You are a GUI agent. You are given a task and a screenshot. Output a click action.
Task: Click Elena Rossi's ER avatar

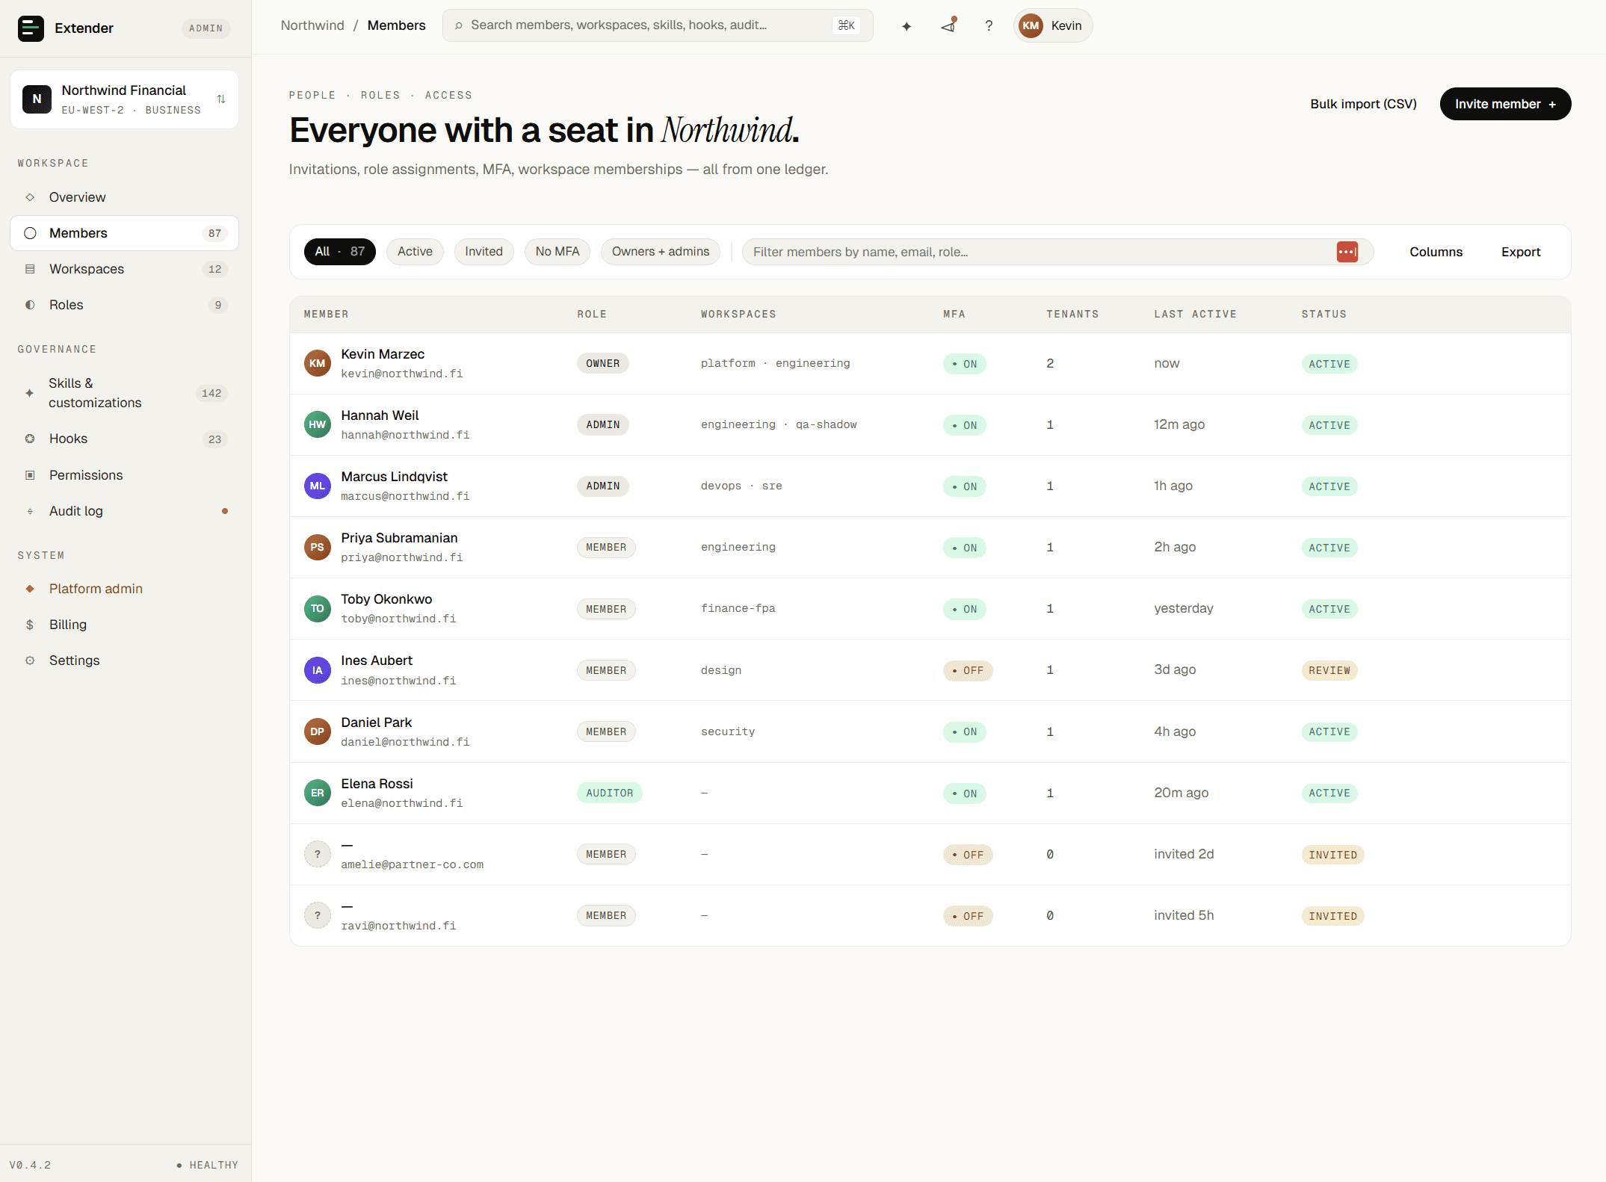coord(318,793)
